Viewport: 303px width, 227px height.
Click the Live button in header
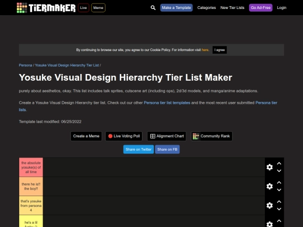pos(84,8)
